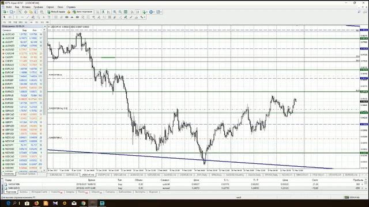Select the Rectangle drawing tool
The image size is (369, 207).
pos(77,17)
